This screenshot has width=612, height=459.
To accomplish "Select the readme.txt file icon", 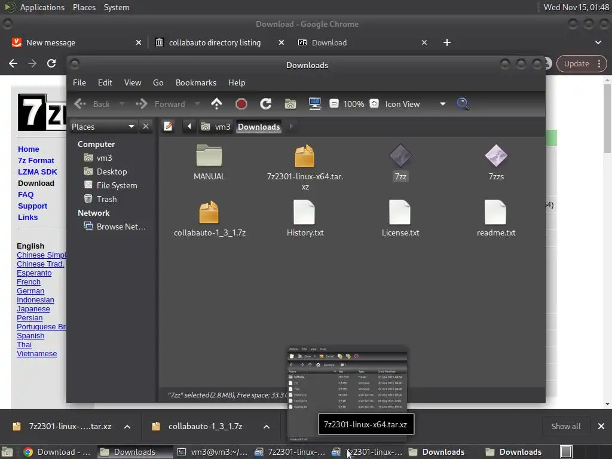I will pos(495,212).
